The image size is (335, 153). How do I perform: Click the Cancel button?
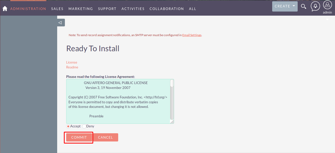pos(106,137)
